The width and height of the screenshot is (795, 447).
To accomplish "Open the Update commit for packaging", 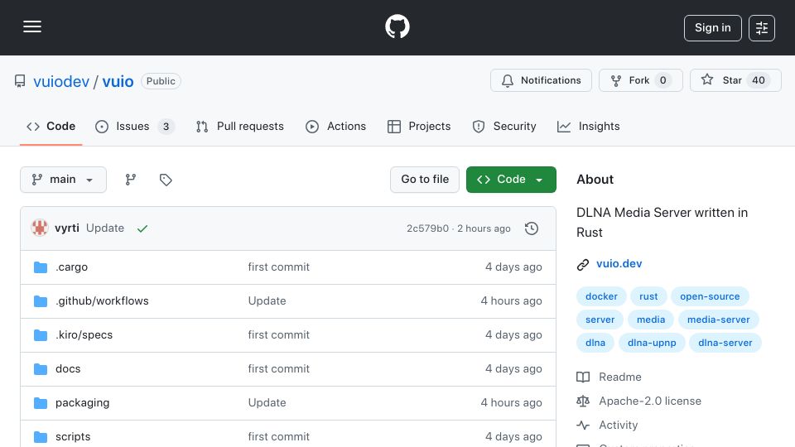I will coord(267,403).
